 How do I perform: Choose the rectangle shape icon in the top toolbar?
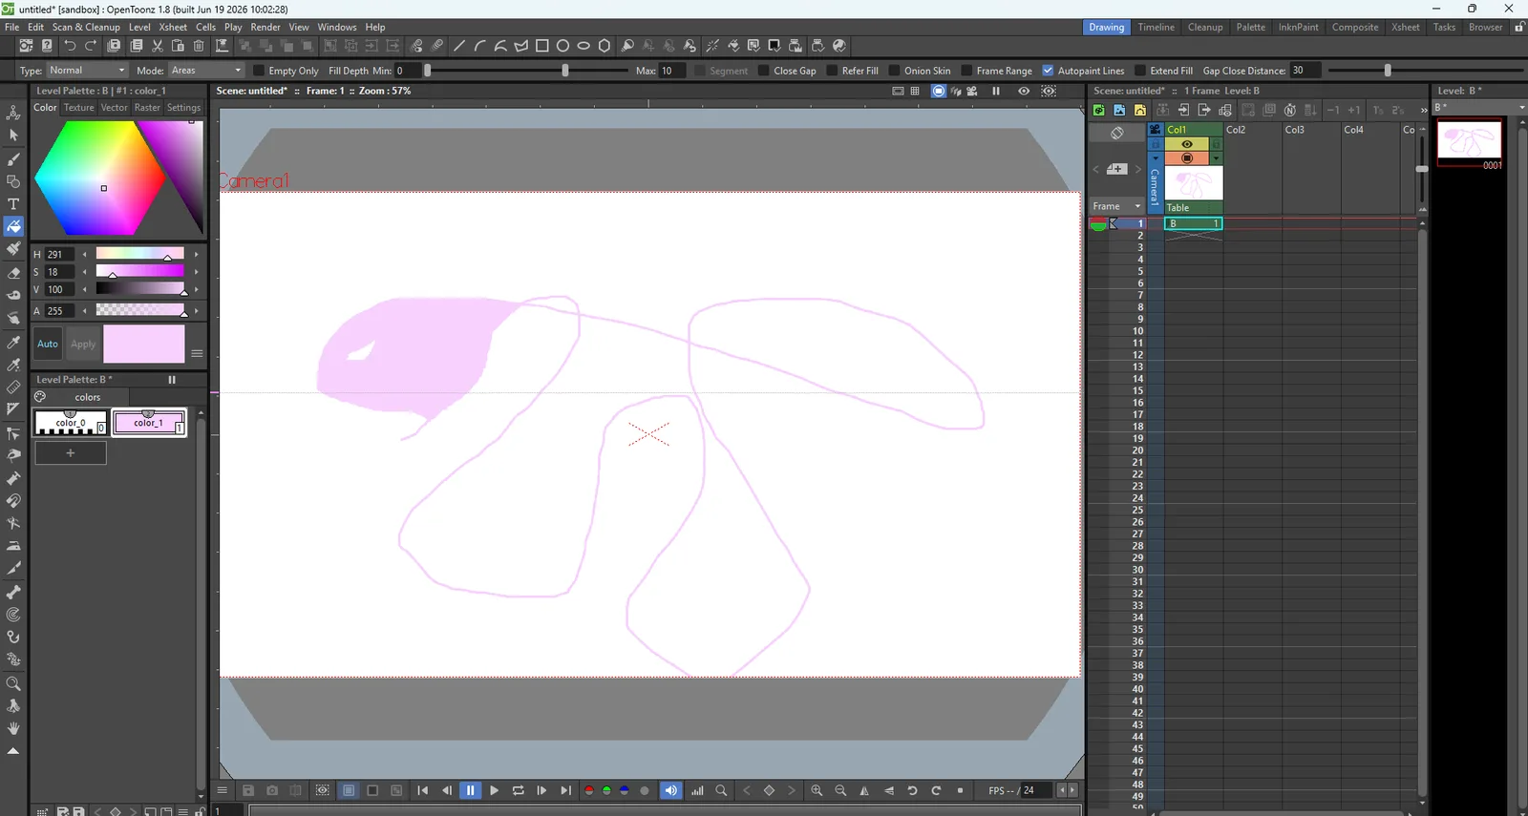[542, 46]
